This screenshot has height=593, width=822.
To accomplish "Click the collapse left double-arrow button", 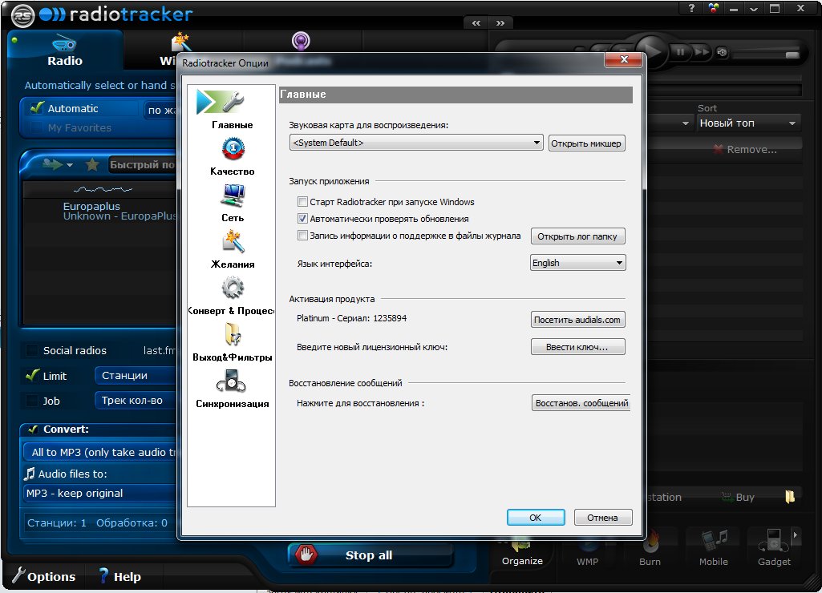I will pos(476,23).
